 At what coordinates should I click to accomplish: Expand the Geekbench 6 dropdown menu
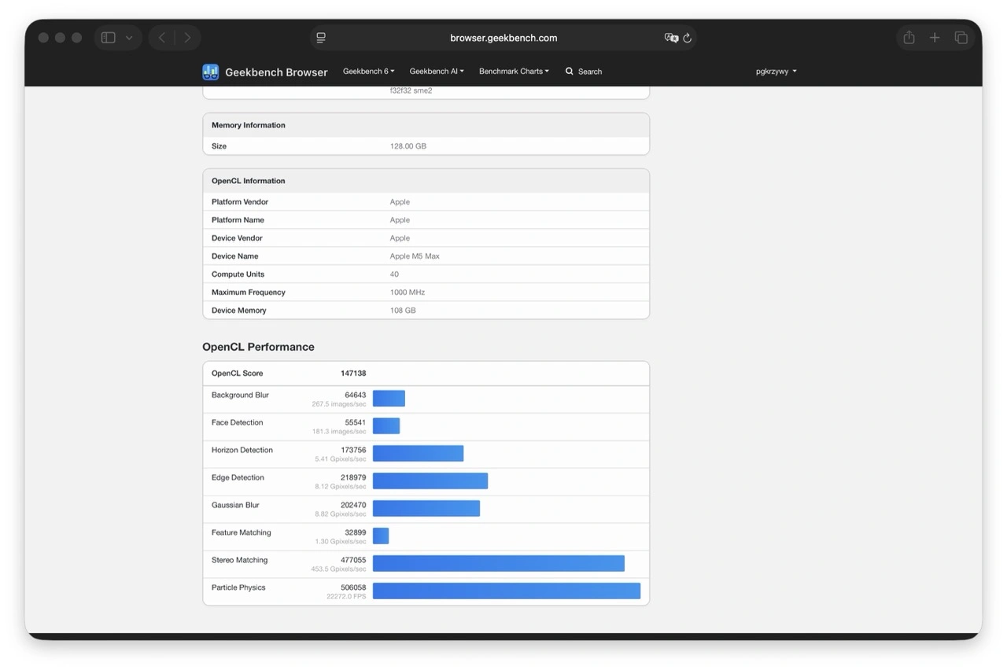368,72
